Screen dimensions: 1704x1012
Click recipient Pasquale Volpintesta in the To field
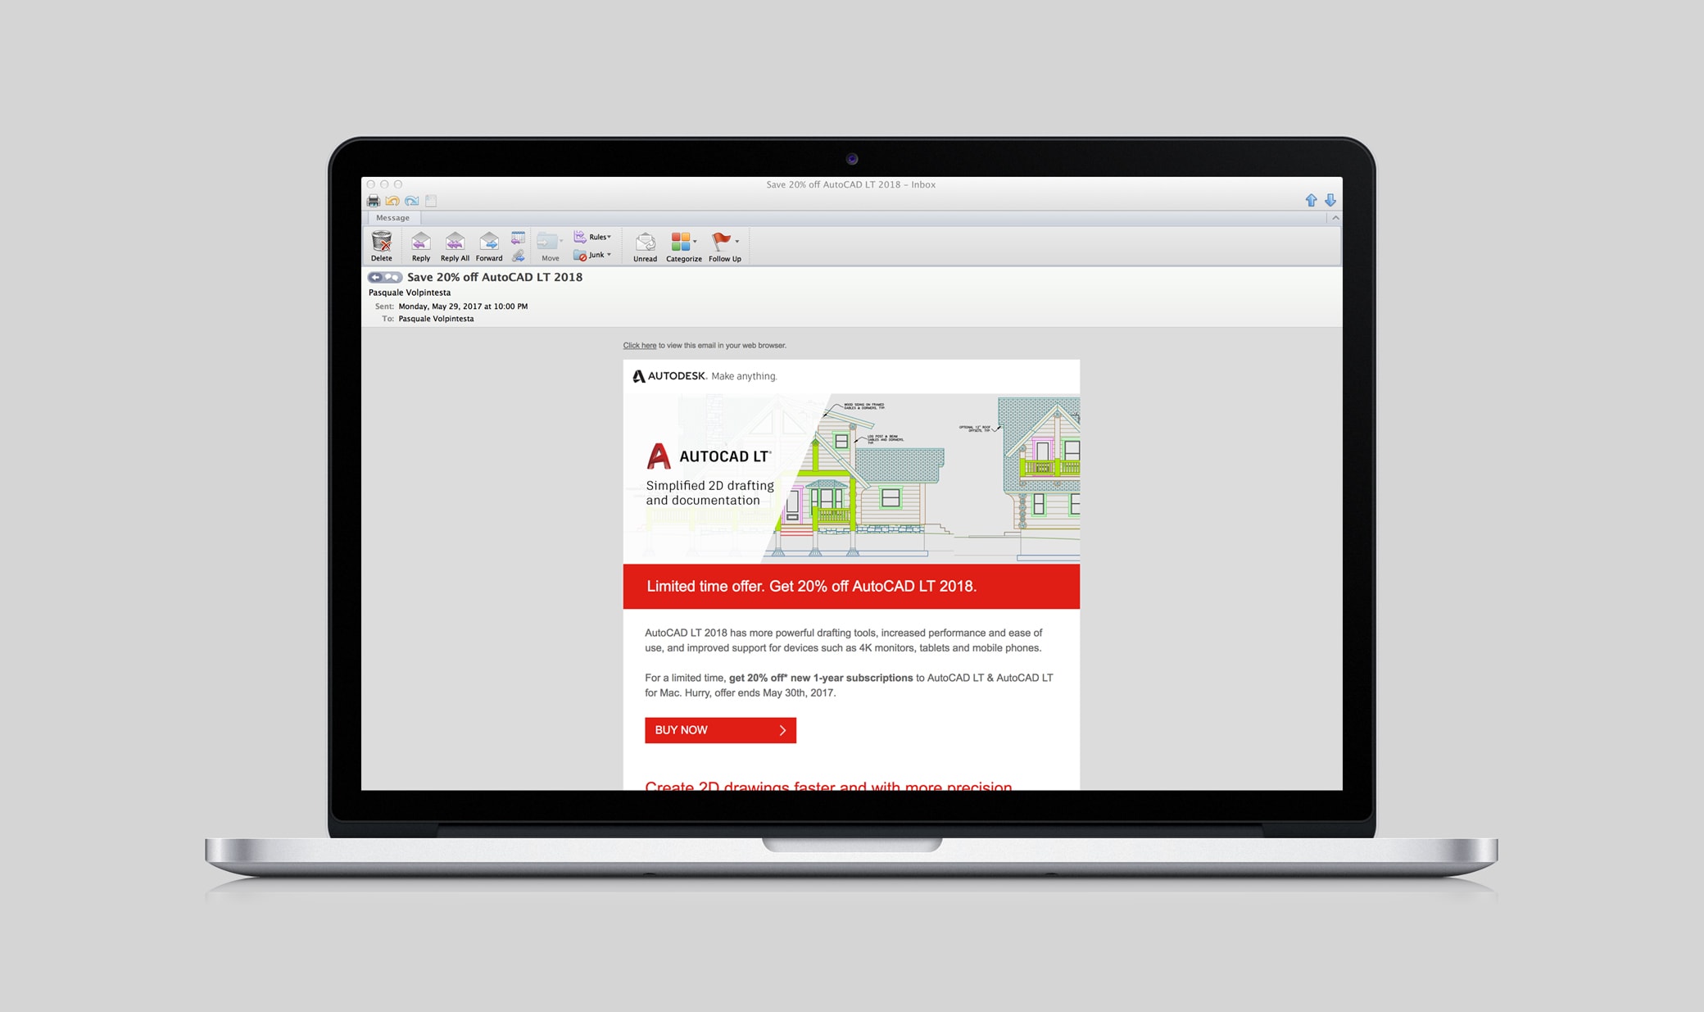click(436, 319)
